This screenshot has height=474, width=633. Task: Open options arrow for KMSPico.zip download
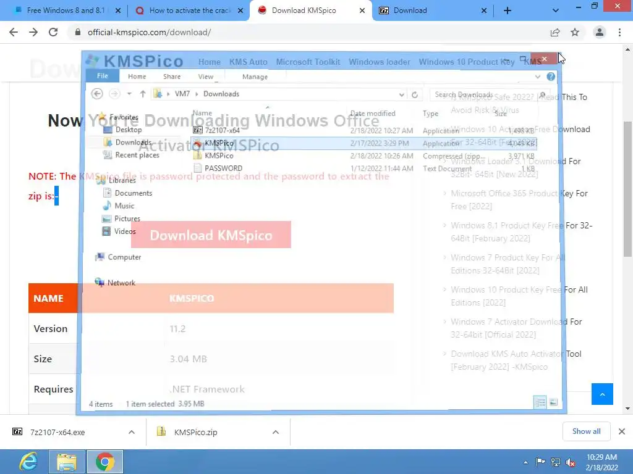pos(276,432)
